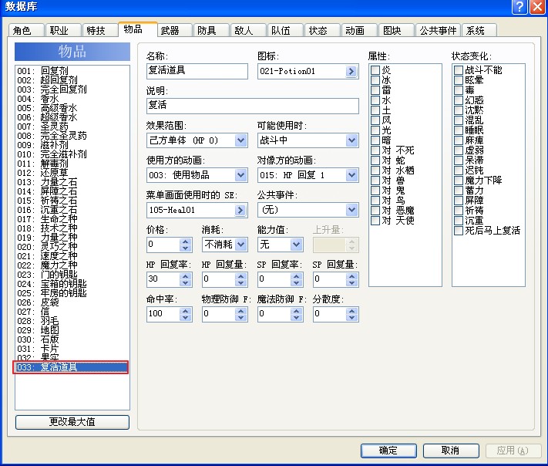Screen dimensions: 548x466
Task: Click the 确定 button
Action: (388, 451)
